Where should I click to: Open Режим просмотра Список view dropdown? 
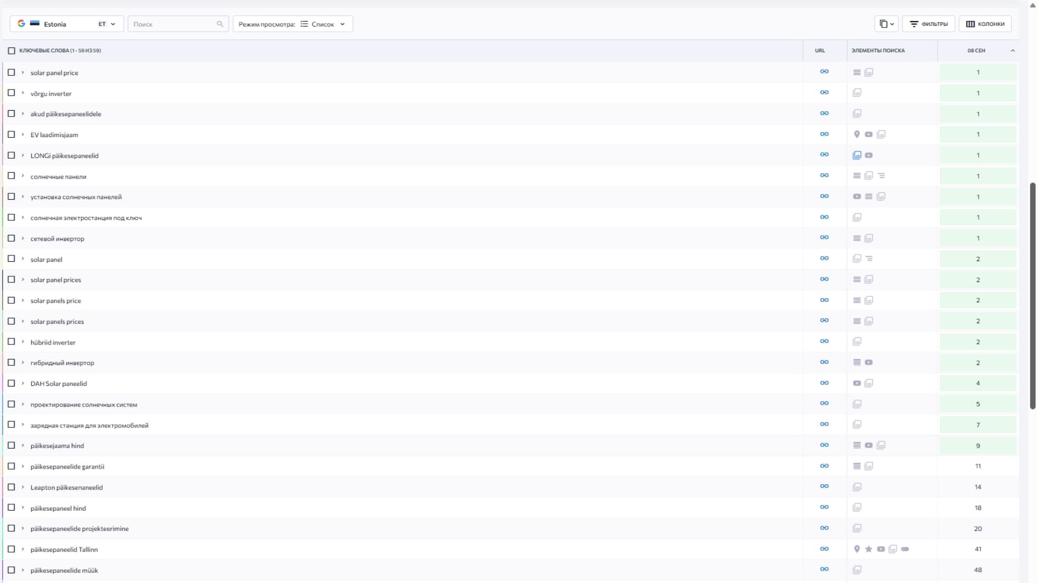[293, 24]
